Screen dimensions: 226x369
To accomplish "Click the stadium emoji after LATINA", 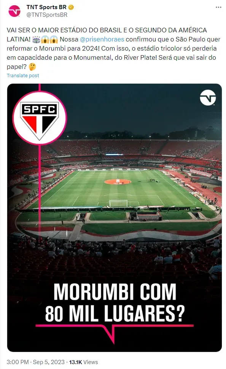I will (36, 39).
